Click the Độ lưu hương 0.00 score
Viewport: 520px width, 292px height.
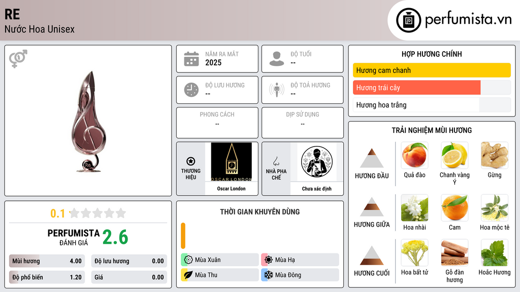[129, 261]
